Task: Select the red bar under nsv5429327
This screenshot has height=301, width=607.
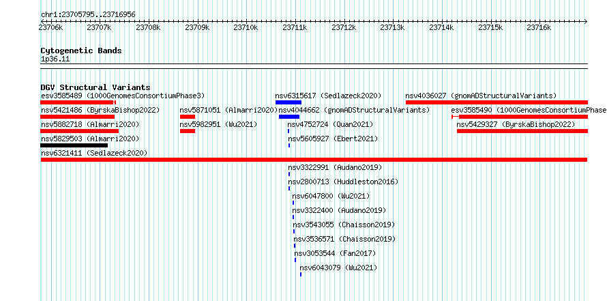Action: tap(522, 131)
